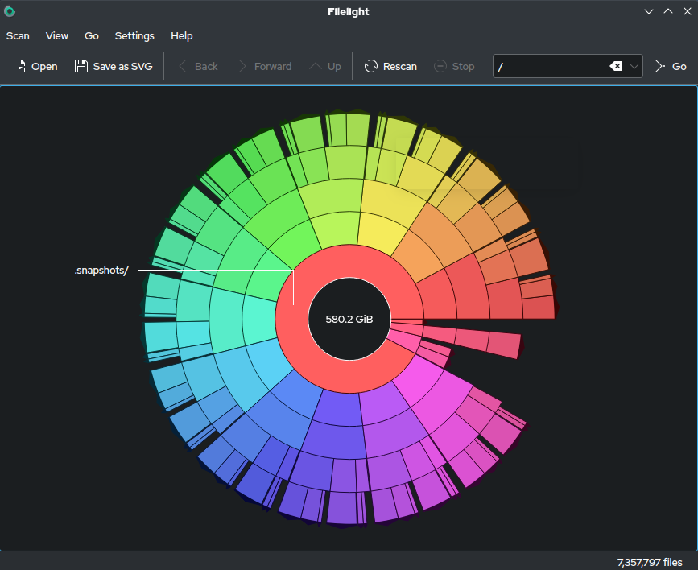The height and width of the screenshot is (570, 698).
Task: Click the Go button beside location field
Action: tap(671, 66)
